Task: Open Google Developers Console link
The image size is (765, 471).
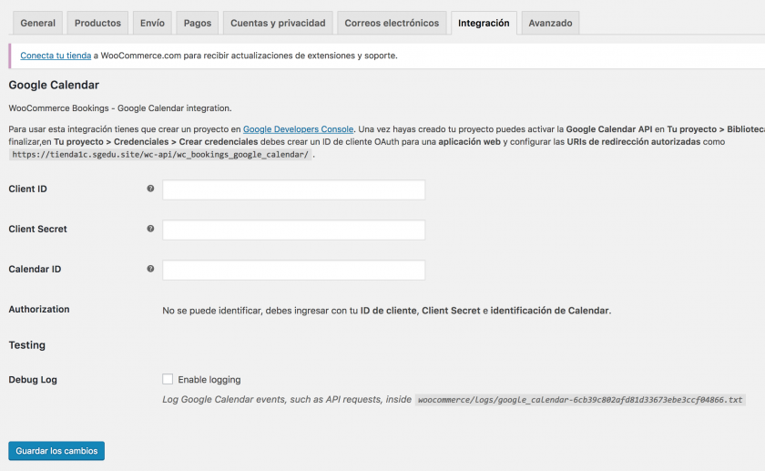Action: click(x=298, y=129)
